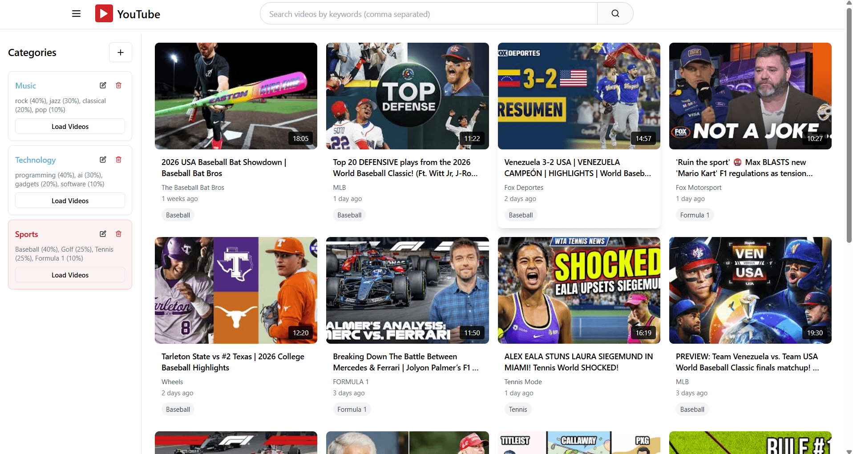Edit the Music category
The width and height of the screenshot is (853, 454).
(103, 85)
